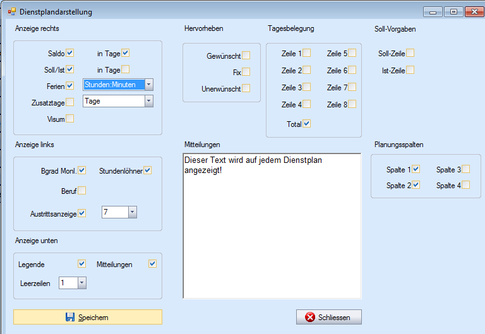Enable the Zusatztage checkbox
Screen dimensions: 485x334
click(70, 102)
